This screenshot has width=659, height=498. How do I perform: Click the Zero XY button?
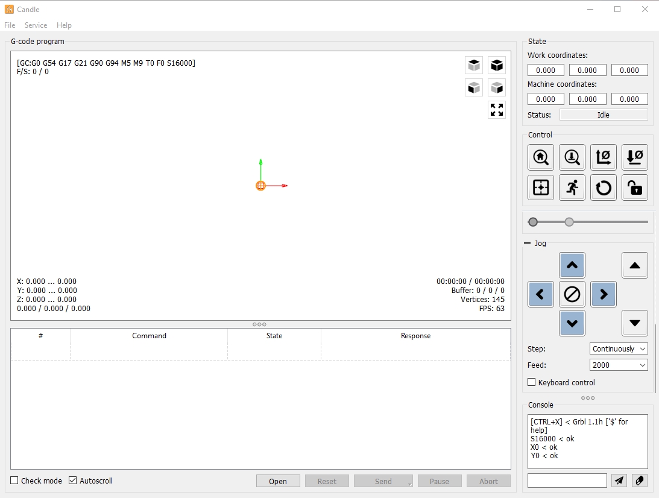pyautogui.click(x=603, y=157)
